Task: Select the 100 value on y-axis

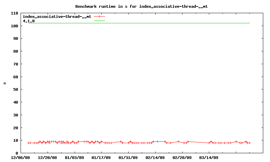Action: [x=14, y=26]
